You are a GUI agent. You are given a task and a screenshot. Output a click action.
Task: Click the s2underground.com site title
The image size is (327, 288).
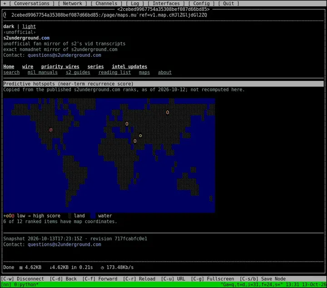(26, 38)
